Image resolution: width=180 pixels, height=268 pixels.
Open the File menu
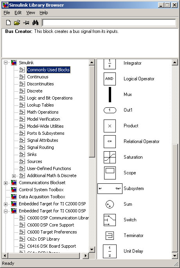(7, 13)
